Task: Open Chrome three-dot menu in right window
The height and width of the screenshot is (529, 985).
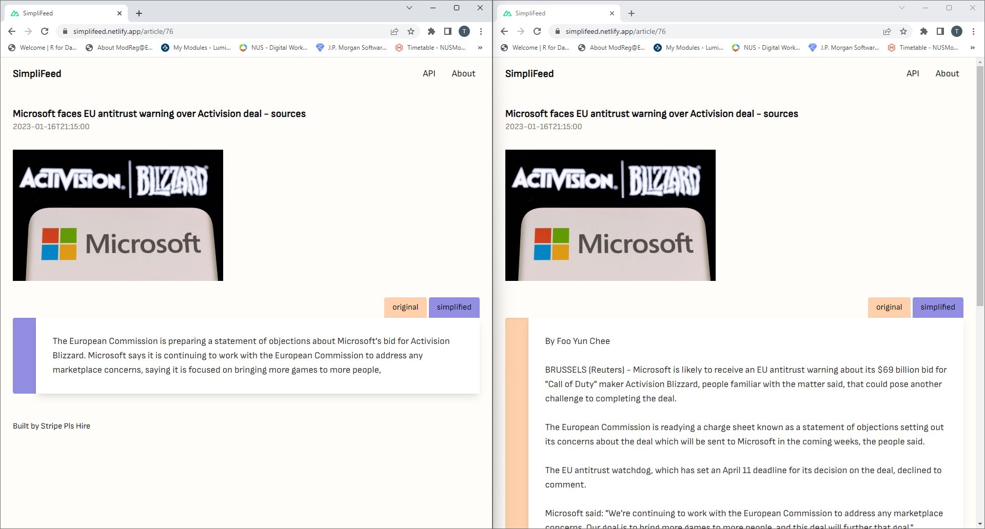Action: coord(973,31)
